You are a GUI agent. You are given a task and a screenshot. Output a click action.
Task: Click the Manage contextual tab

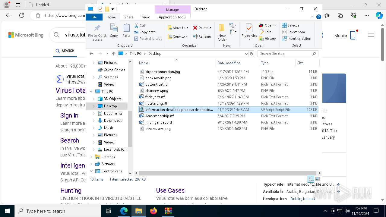[x=172, y=10]
